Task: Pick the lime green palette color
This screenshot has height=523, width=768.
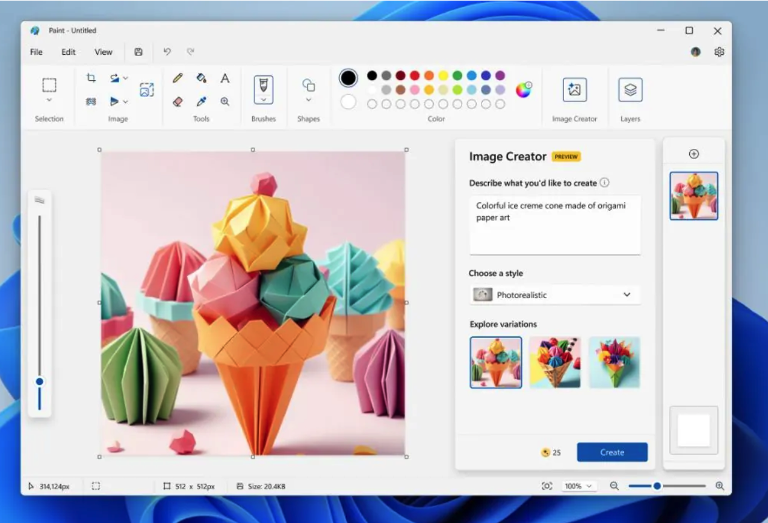Action: (457, 90)
